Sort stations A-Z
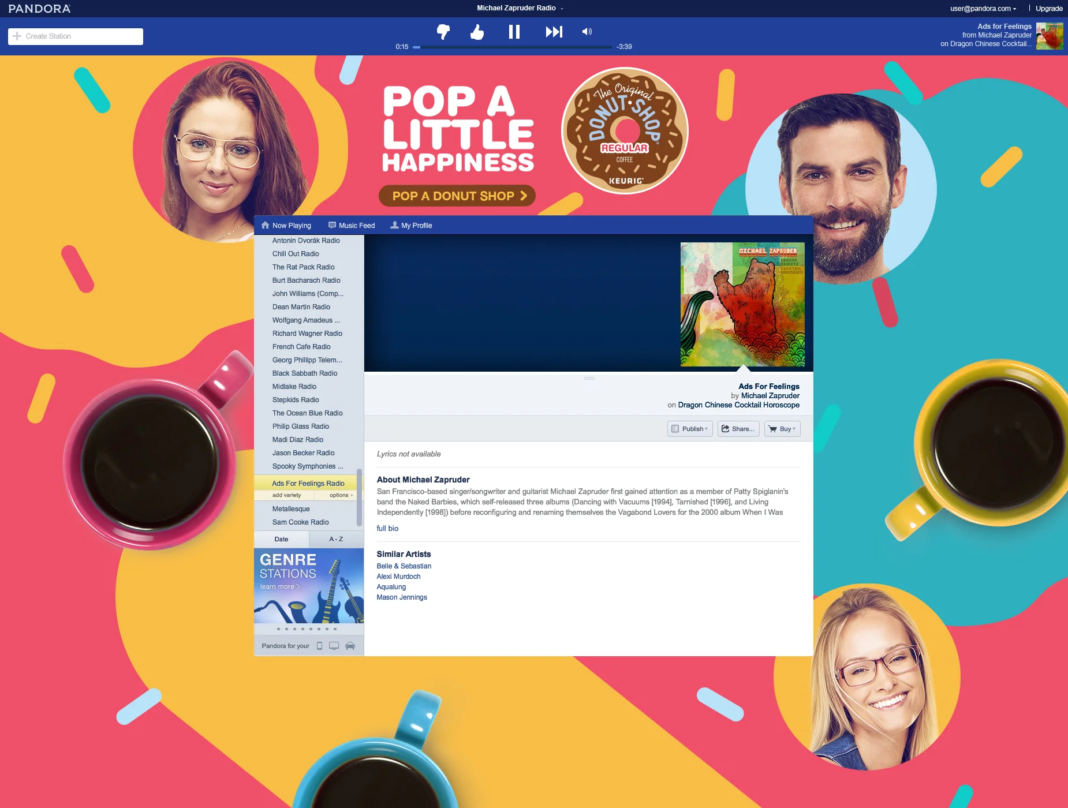The width and height of the screenshot is (1068, 808). tap(336, 539)
